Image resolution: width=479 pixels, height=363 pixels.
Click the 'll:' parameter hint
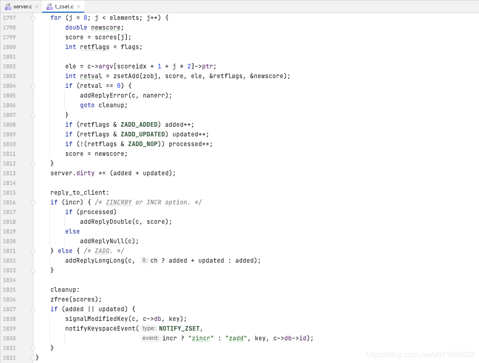click(x=144, y=261)
